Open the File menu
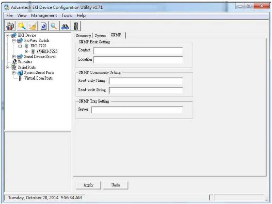This screenshot has width=272, height=204. click(9, 15)
